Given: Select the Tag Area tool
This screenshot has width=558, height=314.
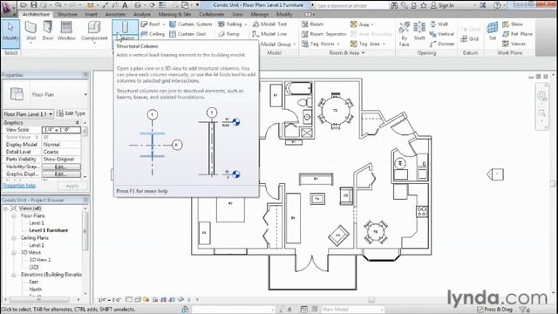Looking at the screenshot, I should tap(365, 44).
